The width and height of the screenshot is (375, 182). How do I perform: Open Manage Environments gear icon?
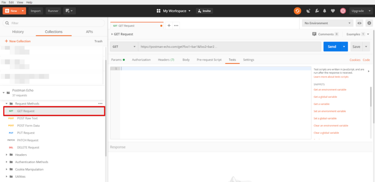[369, 23]
